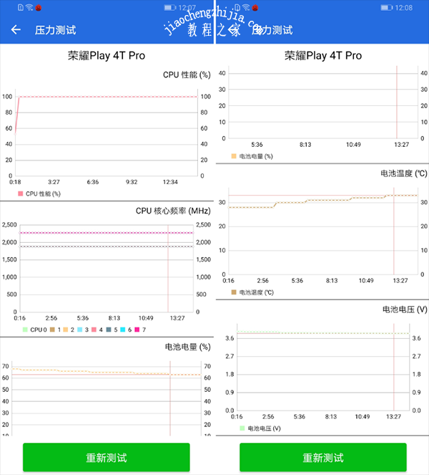Screen dimensions: 429x475
Task: Tap right 重新测试 retest button
Action: 323,457
